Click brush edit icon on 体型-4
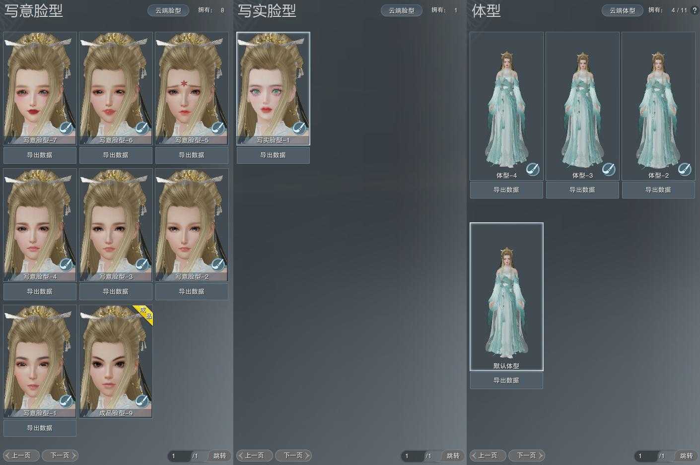The width and height of the screenshot is (700, 465). [x=533, y=169]
